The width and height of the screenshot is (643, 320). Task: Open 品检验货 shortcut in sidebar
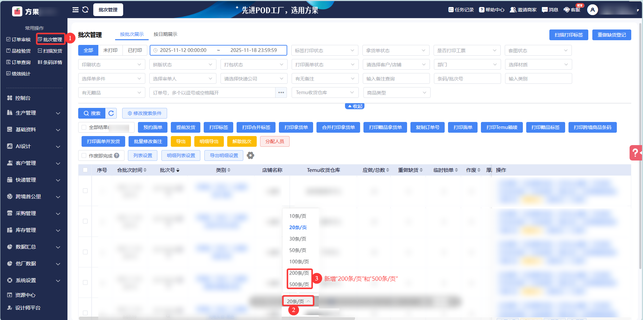click(18, 51)
